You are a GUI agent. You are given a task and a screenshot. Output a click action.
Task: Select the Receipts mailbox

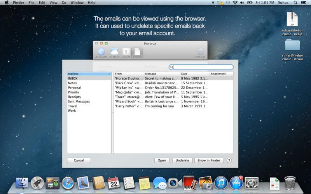74,97
